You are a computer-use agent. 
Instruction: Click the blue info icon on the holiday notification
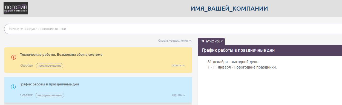click(x=13, y=87)
